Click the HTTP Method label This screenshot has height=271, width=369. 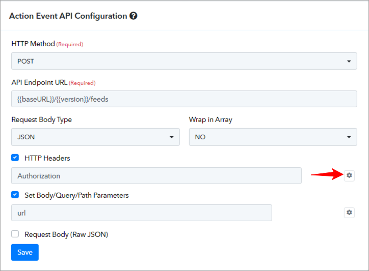pos(33,44)
